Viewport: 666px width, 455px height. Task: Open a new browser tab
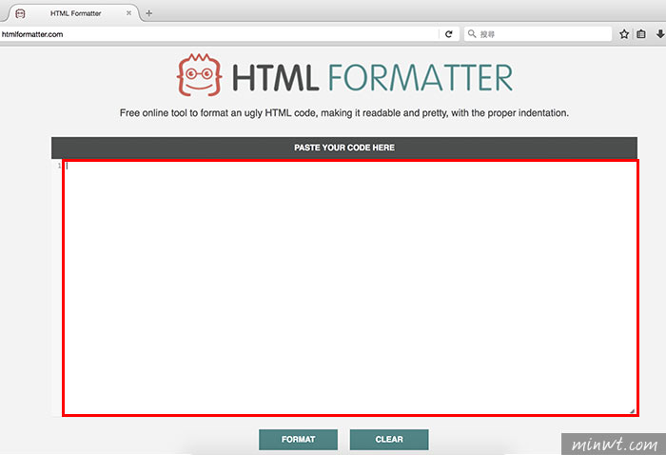[x=148, y=13]
